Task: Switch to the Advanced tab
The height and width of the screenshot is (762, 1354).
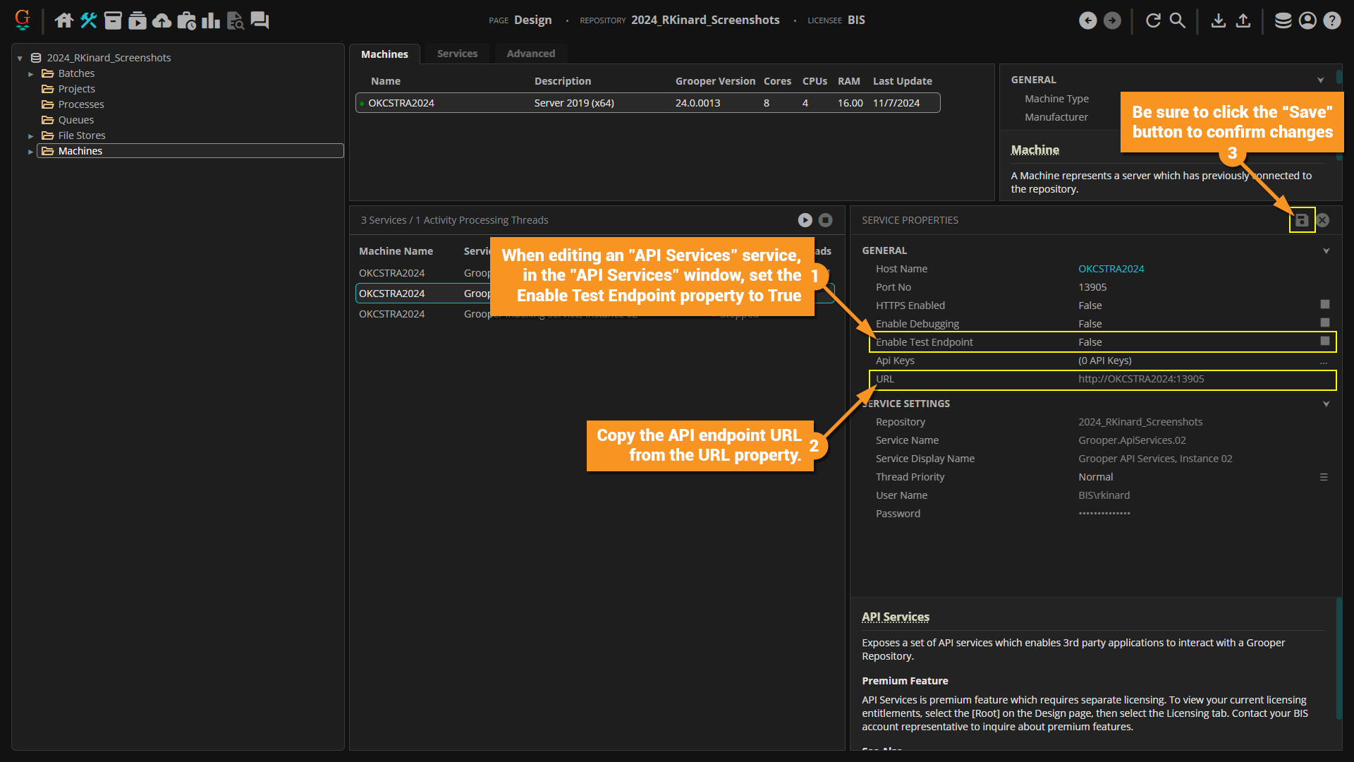Action: pos(530,54)
